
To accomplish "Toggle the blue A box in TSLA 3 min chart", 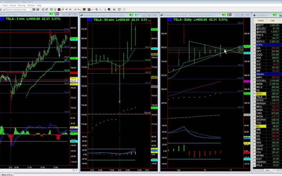I will [2, 19].
